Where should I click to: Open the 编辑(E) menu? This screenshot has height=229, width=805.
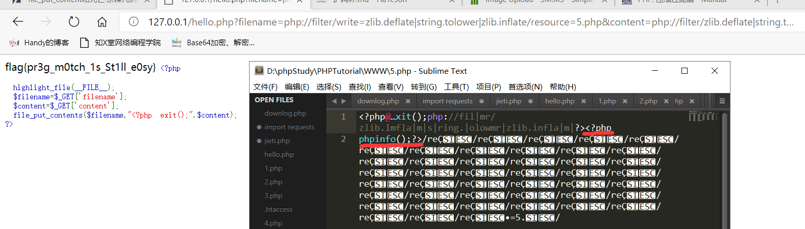pyautogui.click(x=297, y=87)
